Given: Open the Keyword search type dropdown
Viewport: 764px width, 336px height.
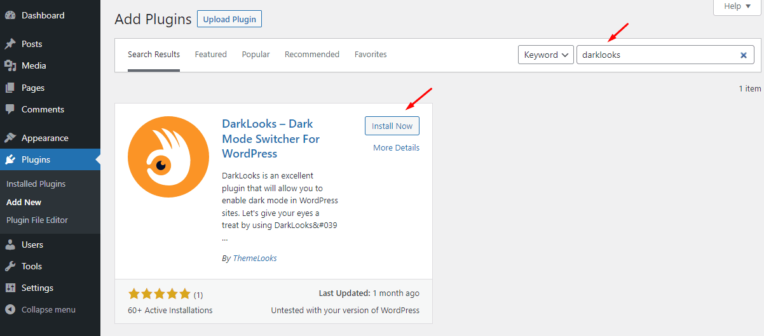Looking at the screenshot, I should coord(545,55).
